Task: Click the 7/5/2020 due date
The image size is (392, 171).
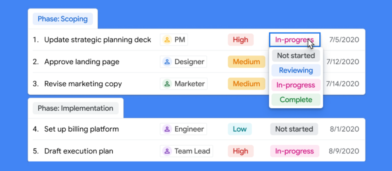Action: (x=344, y=40)
